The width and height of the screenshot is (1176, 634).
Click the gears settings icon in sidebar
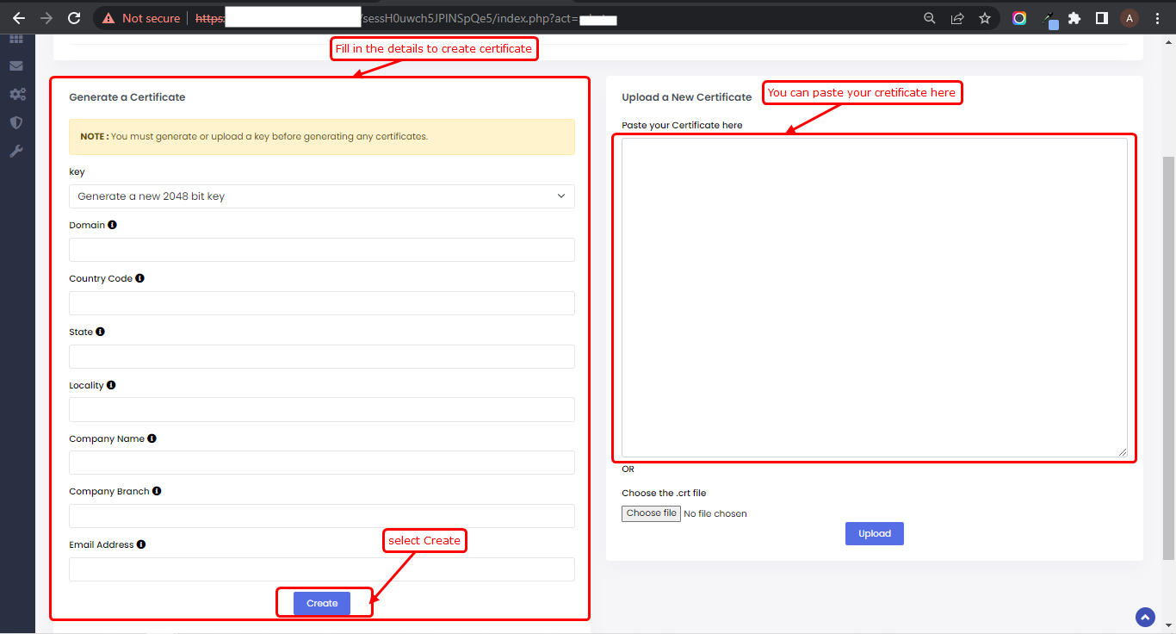pos(16,94)
